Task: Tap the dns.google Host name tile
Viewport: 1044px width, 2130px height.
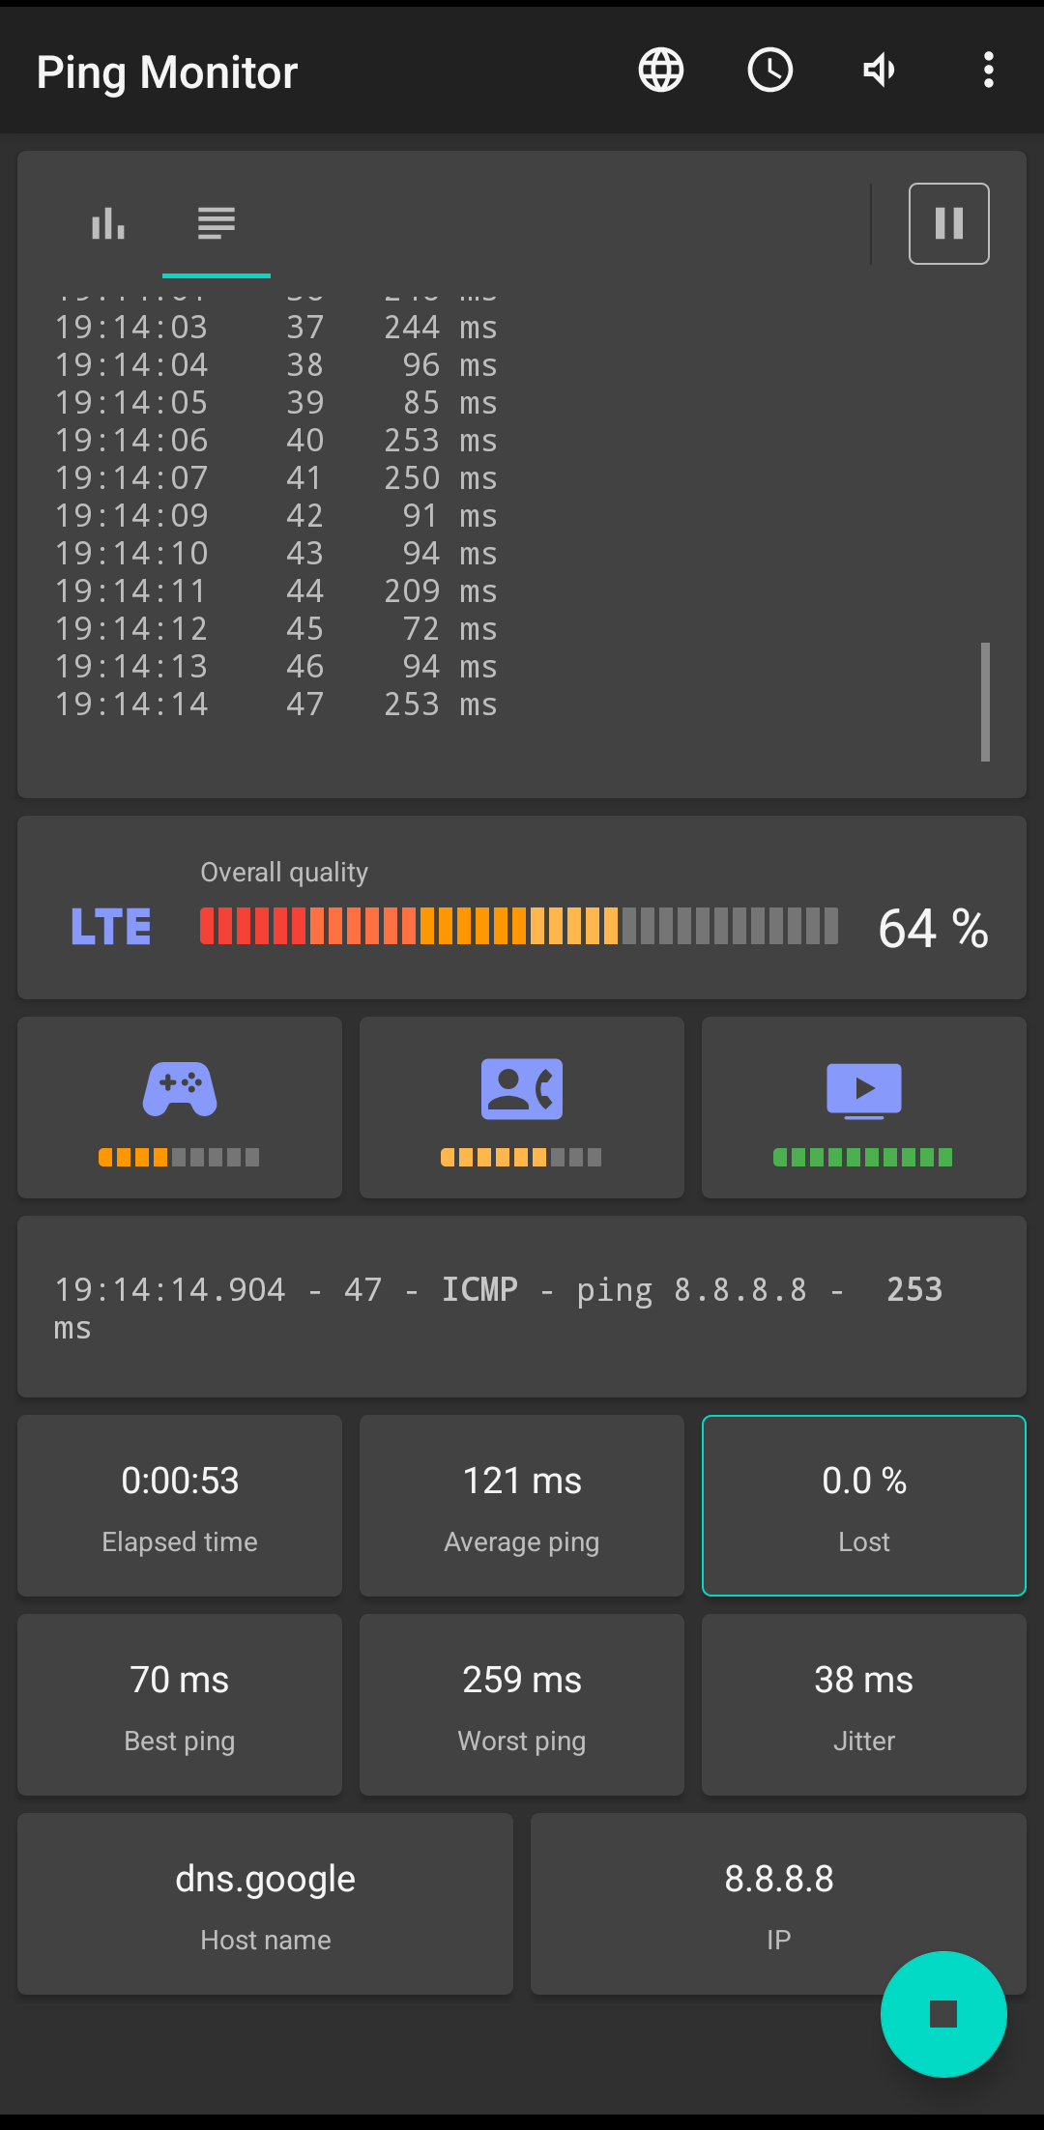Action: pyautogui.click(x=266, y=1904)
